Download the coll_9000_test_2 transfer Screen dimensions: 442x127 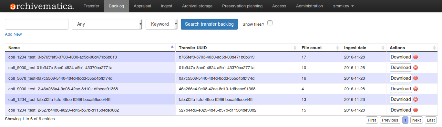pyautogui.click(x=401, y=89)
